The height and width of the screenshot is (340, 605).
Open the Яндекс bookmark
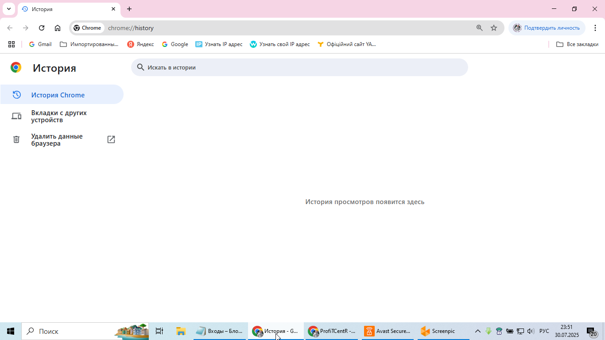pyautogui.click(x=140, y=44)
